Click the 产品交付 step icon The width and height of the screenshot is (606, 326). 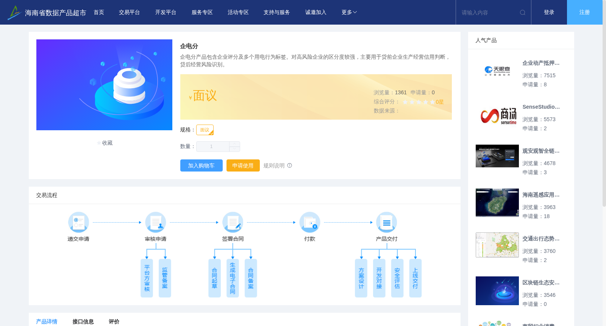click(x=387, y=222)
